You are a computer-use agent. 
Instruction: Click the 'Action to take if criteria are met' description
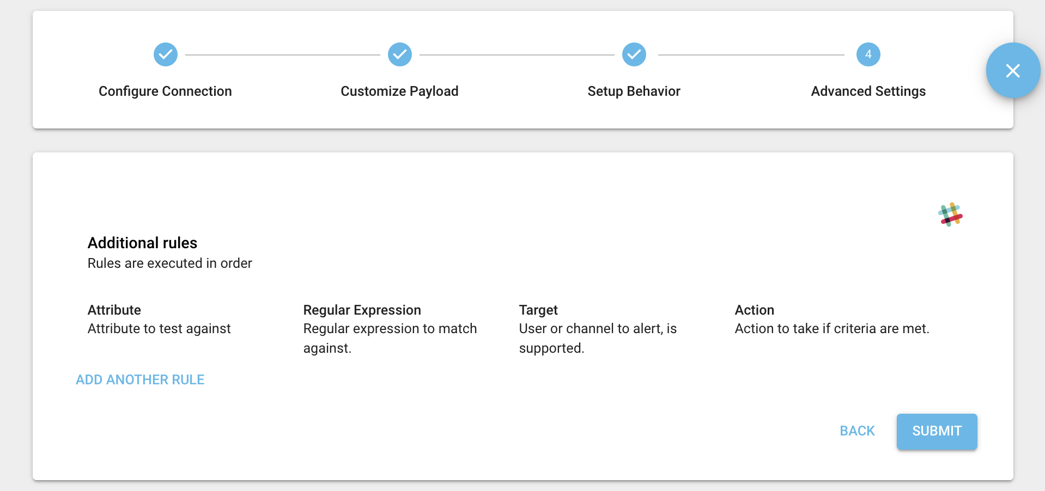[832, 329]
